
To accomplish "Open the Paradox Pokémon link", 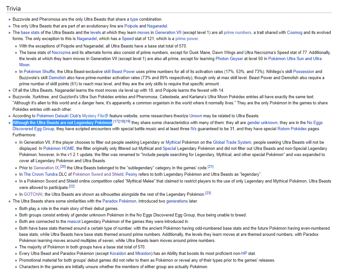I will pos(119,201).
